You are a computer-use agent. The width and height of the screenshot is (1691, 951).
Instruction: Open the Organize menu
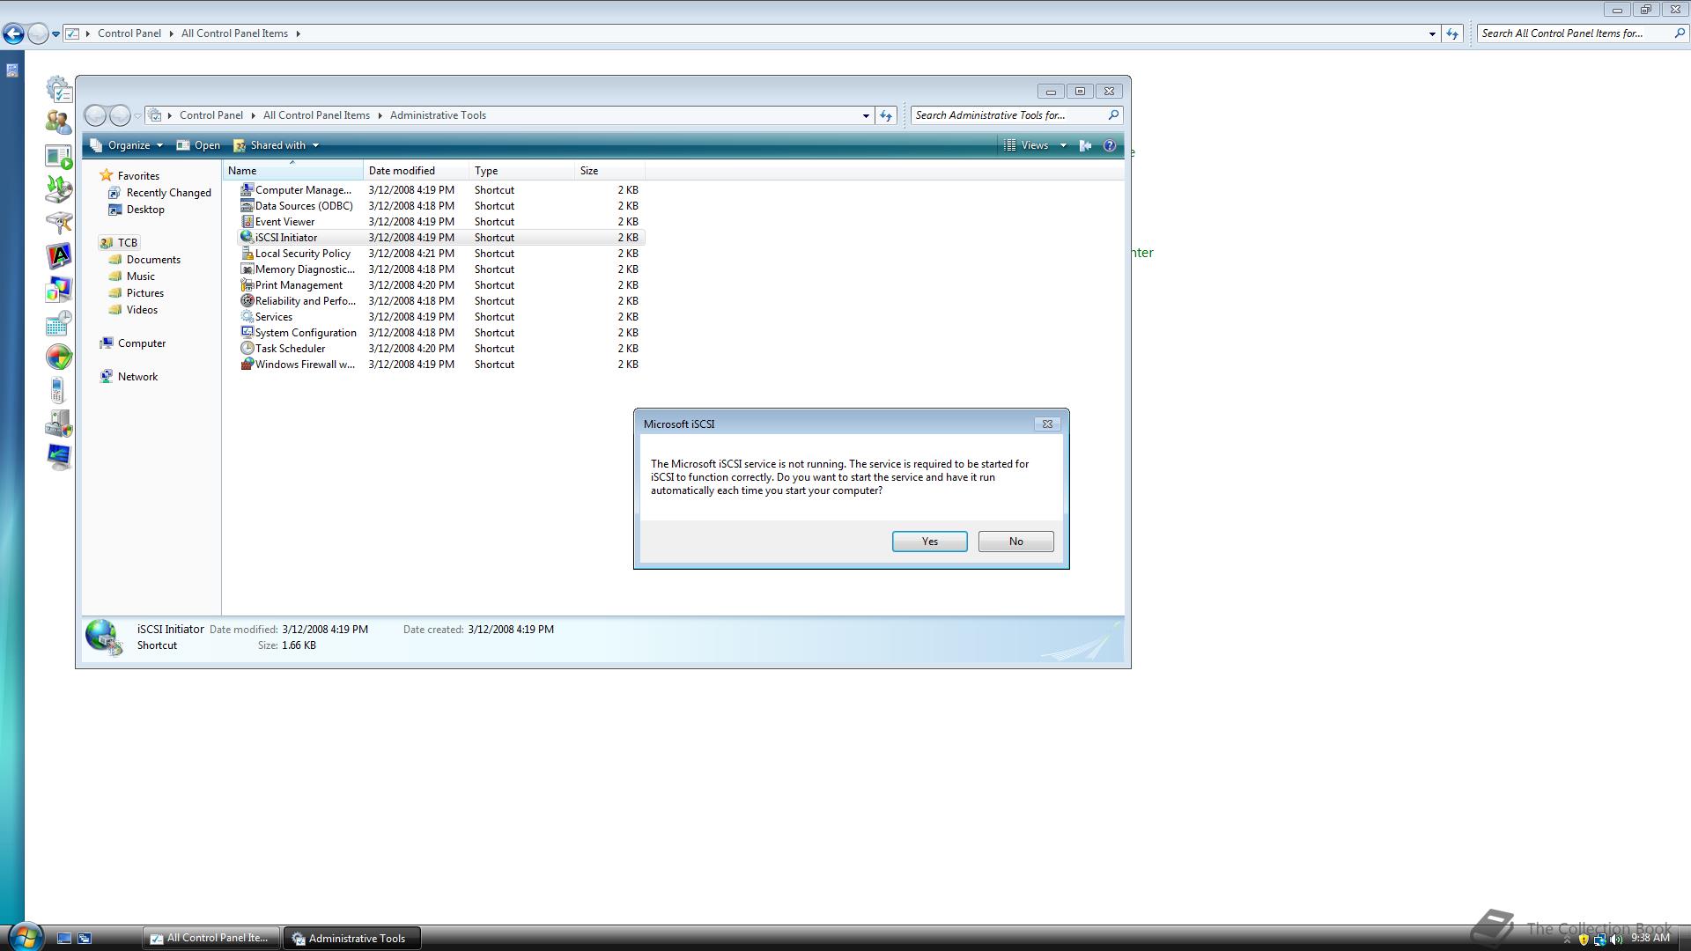(x=128, y=145)
